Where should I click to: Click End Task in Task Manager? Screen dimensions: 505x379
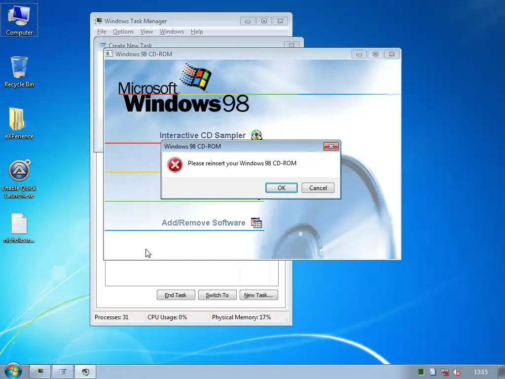tap(176, 295)
